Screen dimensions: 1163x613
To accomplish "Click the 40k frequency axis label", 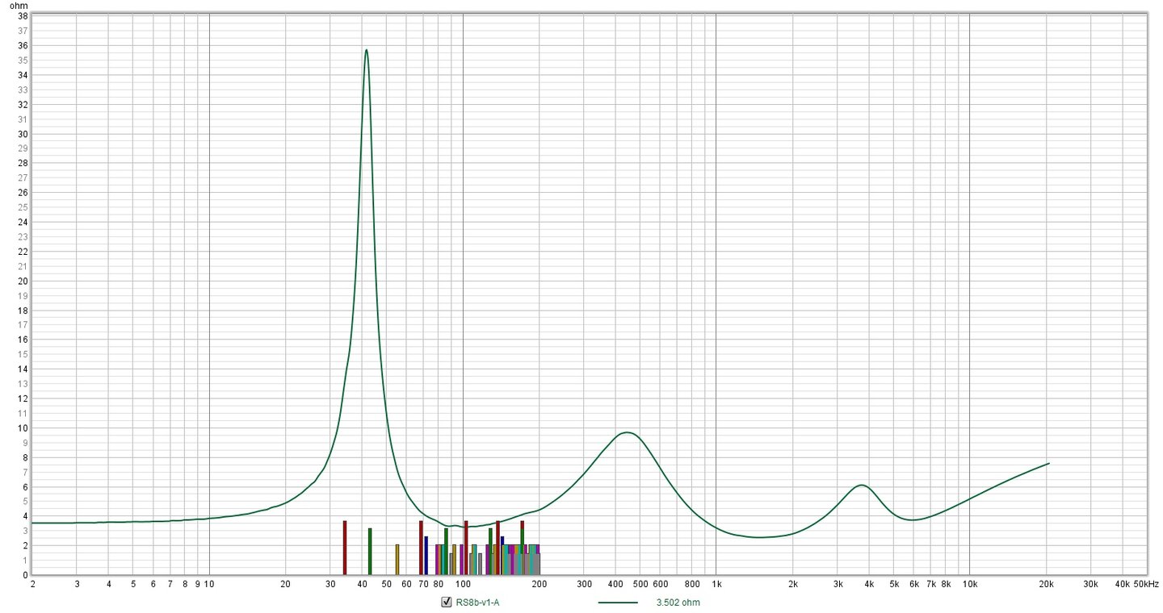I will [1122, 583].
